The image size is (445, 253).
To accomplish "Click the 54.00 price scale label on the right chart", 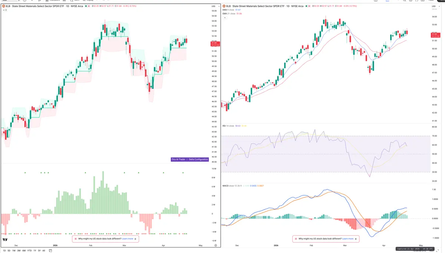I will [435, 17].
